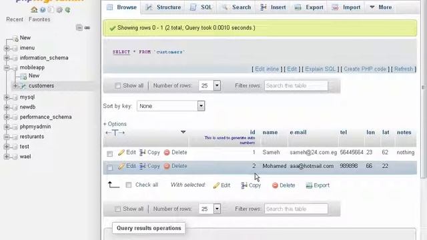Click the link with main panel icon

(87, 28)
